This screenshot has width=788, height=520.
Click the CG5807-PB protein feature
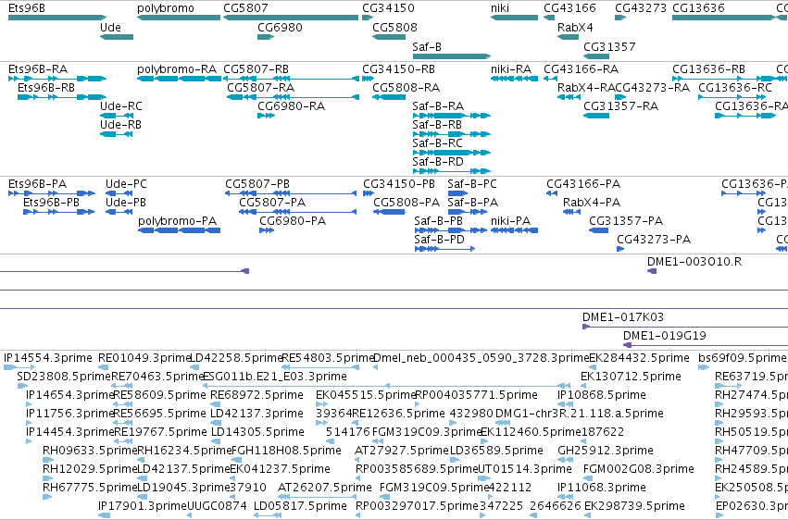point(291,193)
